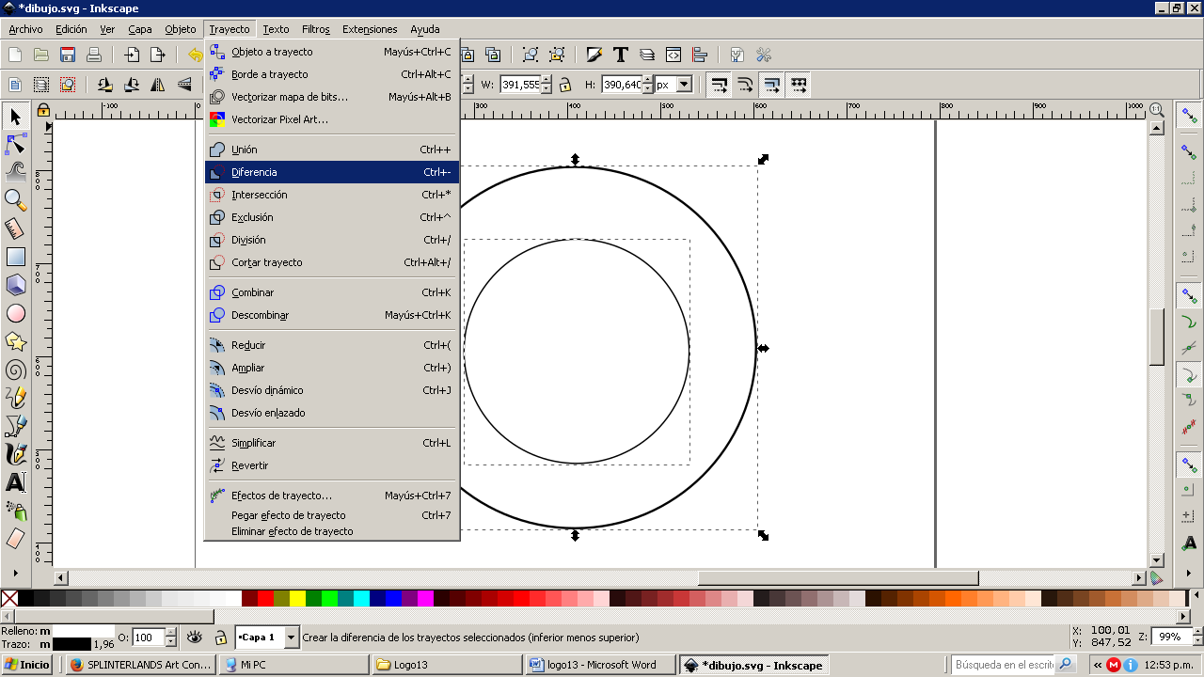Open the Extensiones menu
1204x677 pixels.
coord(370,29)
